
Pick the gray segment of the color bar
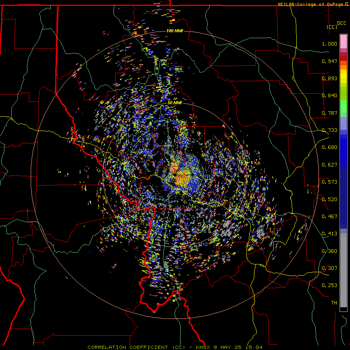pyautogui.click(x=343, y=270)
